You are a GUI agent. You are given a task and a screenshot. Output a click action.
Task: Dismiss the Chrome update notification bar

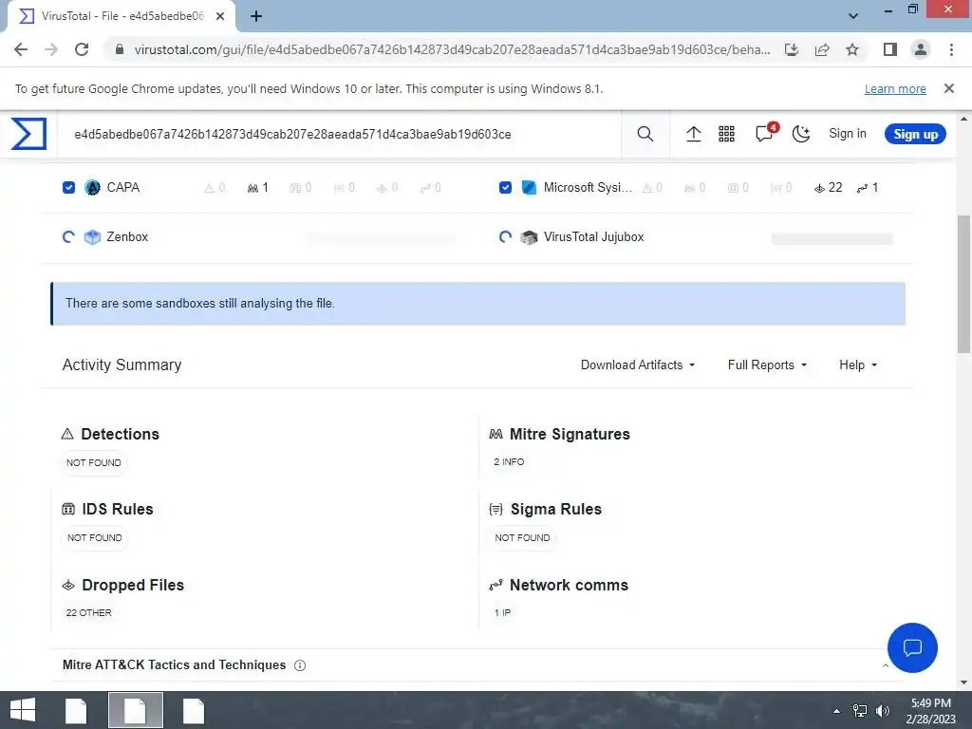(948, 88)
